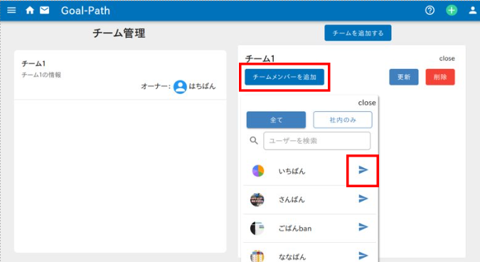
Task: Add いちばん with send arrow
Action: tap(363, 170)
